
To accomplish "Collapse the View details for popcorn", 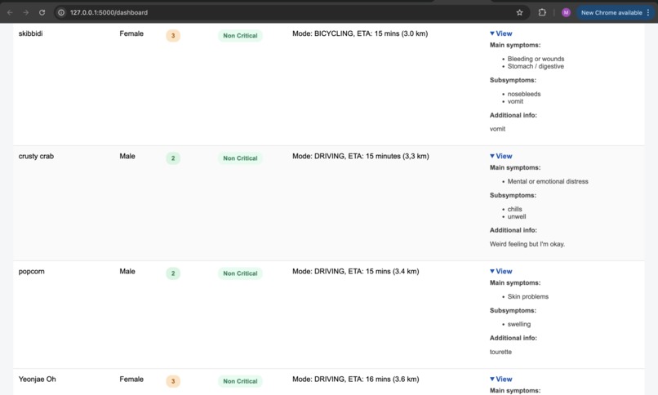I will coord(501,271).
